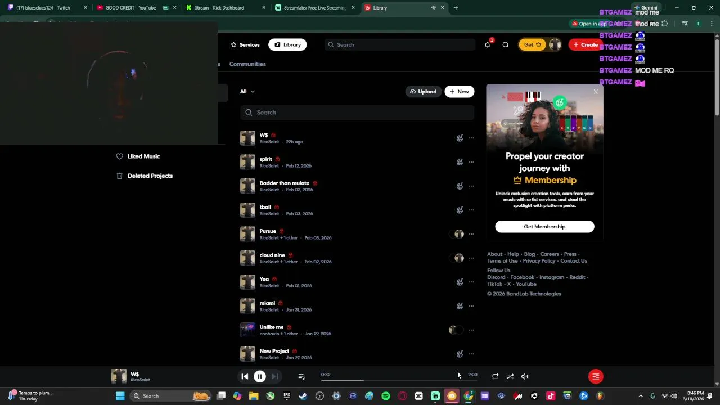Open the Careers footer link
Viewport: 720px width, 405px height.
(550, 254)
